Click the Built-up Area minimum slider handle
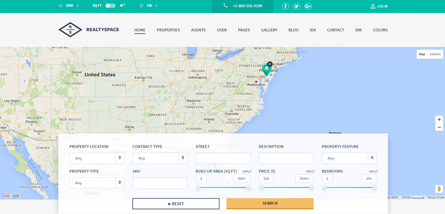Viewport: 445px width, 214px height. (x=198, y=187)
